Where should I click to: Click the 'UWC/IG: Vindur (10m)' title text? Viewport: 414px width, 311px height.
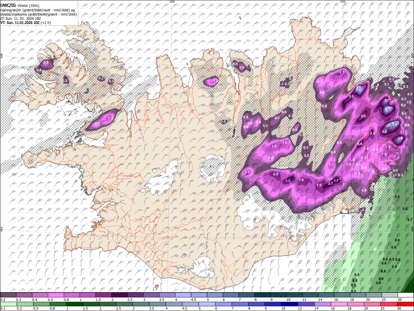point(20,6)
